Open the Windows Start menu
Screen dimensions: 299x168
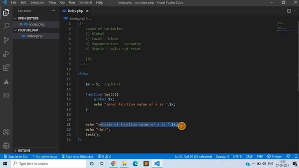5,164
